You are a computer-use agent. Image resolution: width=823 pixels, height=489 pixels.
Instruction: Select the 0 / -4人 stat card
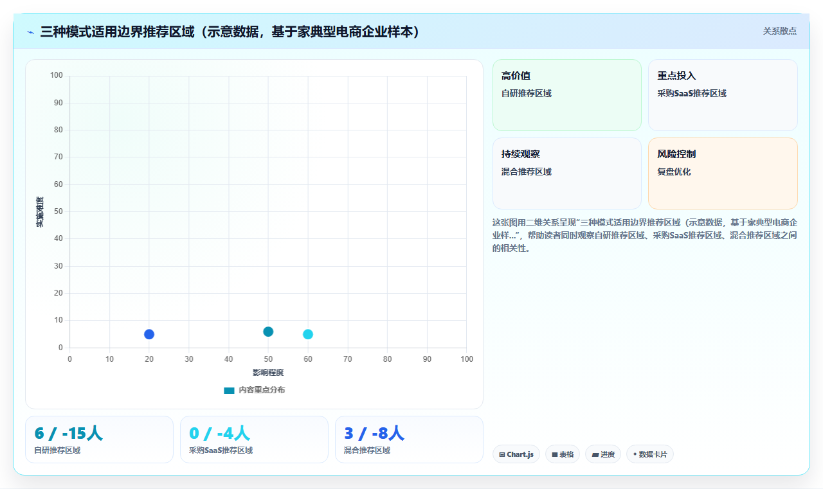pyautogui.click(x=254, y=440)
